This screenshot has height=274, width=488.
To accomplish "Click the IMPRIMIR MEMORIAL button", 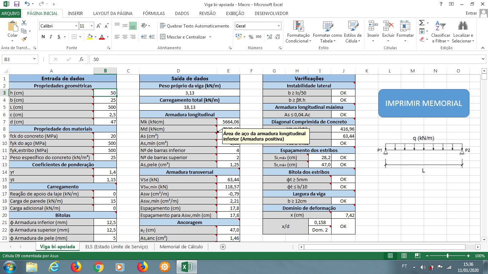I will [x=424, y=103].
